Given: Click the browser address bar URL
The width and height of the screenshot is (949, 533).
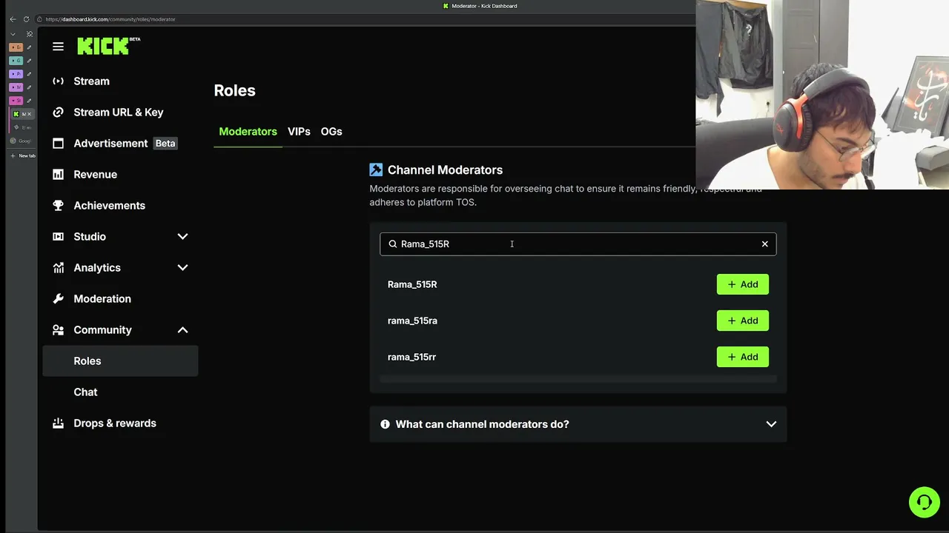Looking at the screenshot, I should 110,19.
